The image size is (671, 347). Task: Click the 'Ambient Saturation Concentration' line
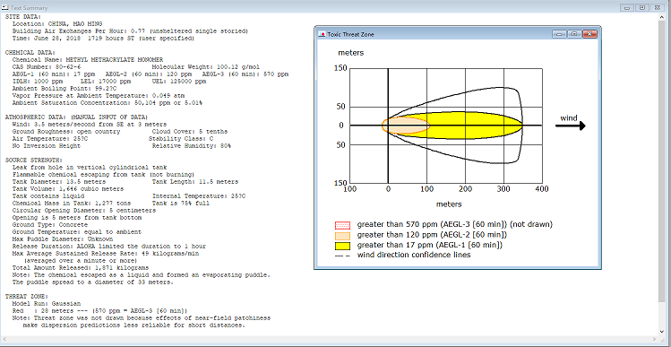108,103
